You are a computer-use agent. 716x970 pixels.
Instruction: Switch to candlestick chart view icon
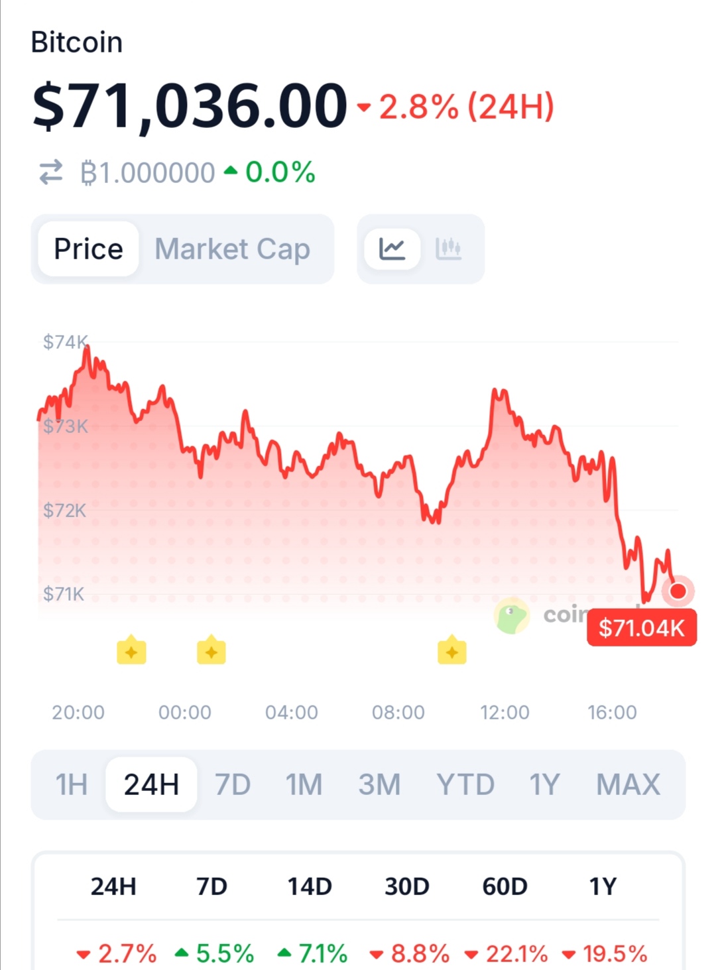448,249
